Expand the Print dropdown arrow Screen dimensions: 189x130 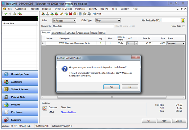point(103,14)
